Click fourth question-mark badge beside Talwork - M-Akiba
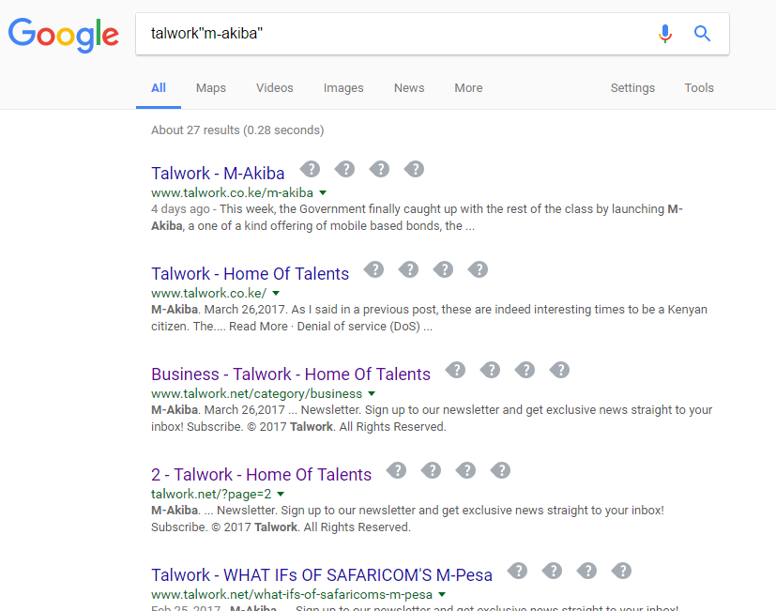 [414, 169]
